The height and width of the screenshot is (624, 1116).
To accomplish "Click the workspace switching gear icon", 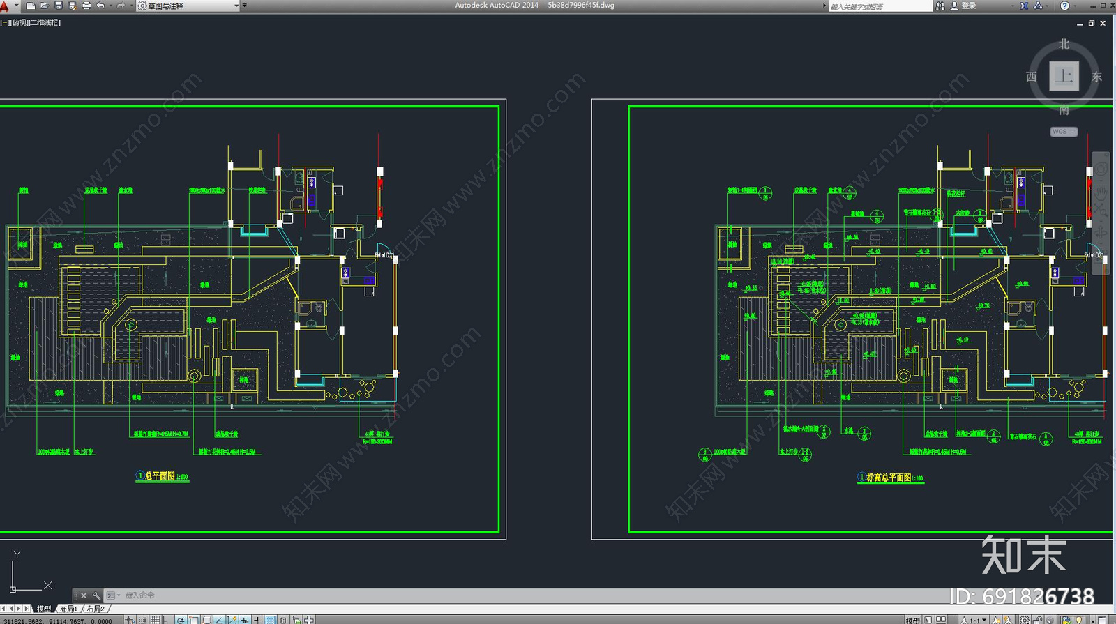I will 1024,621.
